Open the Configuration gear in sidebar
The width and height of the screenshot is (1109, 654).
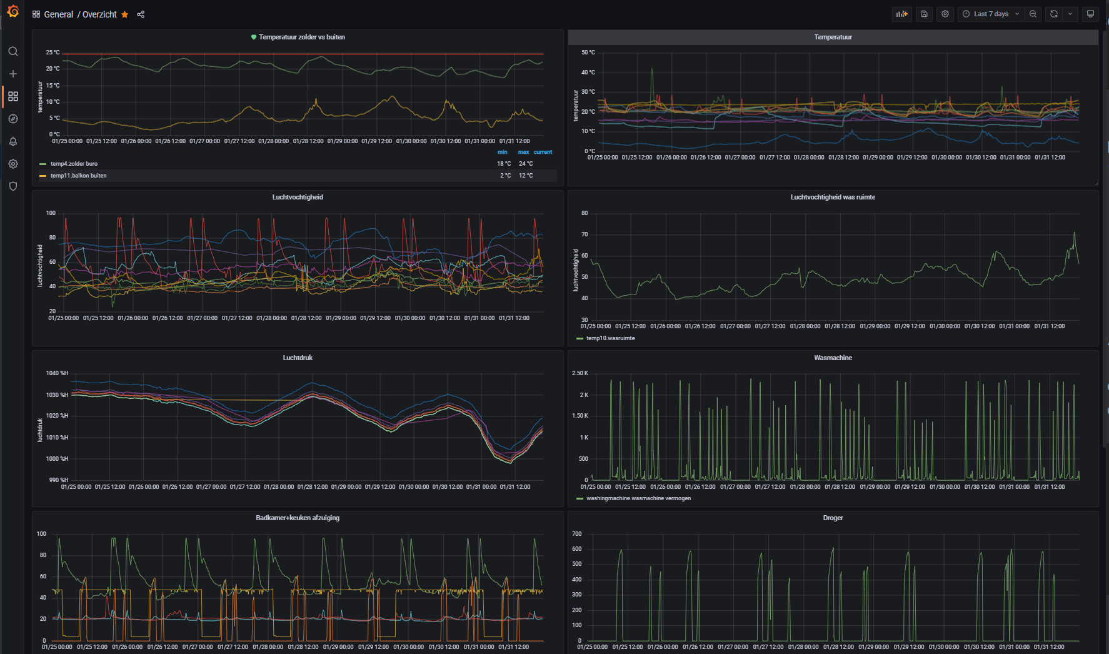pos(13,164)
